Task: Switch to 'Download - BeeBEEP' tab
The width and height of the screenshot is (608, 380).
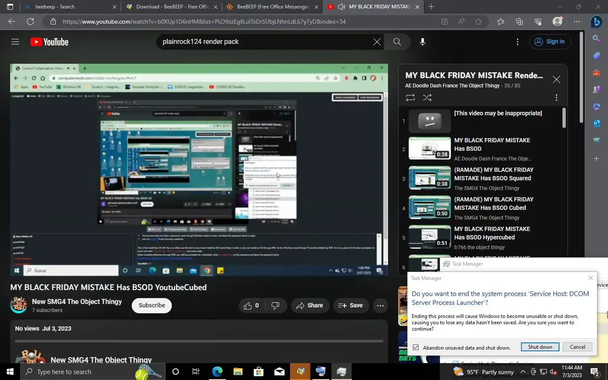Action: tap(171, 7)
